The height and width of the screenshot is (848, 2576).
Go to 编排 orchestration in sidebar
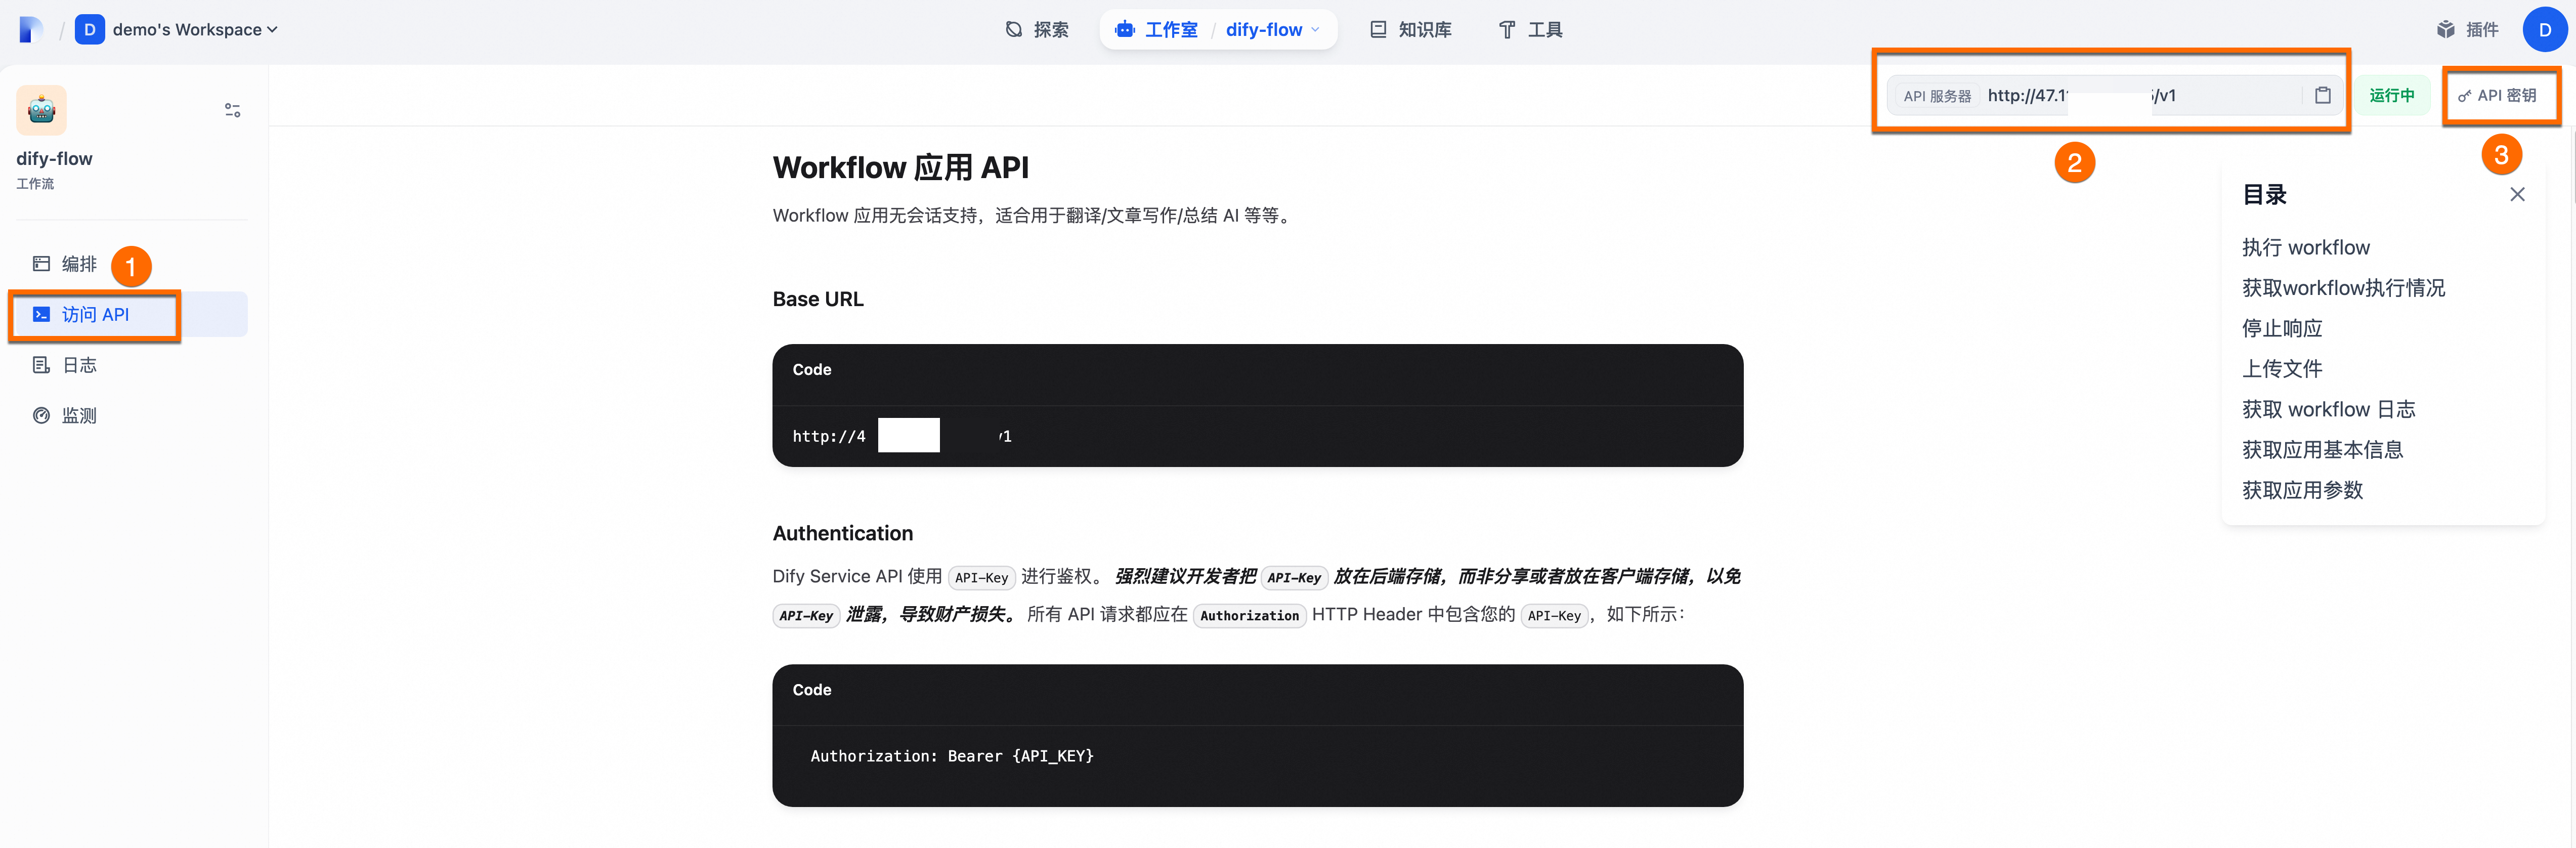[79, 264]
